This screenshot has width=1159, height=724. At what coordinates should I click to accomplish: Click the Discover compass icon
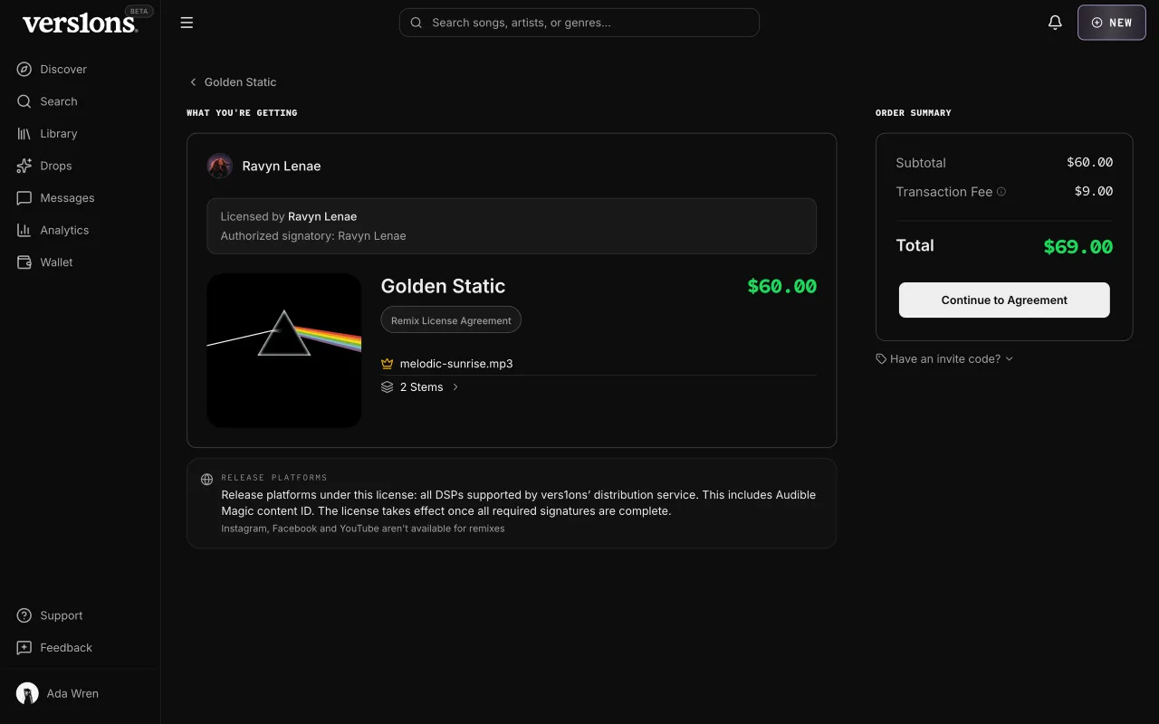point(24,69)
